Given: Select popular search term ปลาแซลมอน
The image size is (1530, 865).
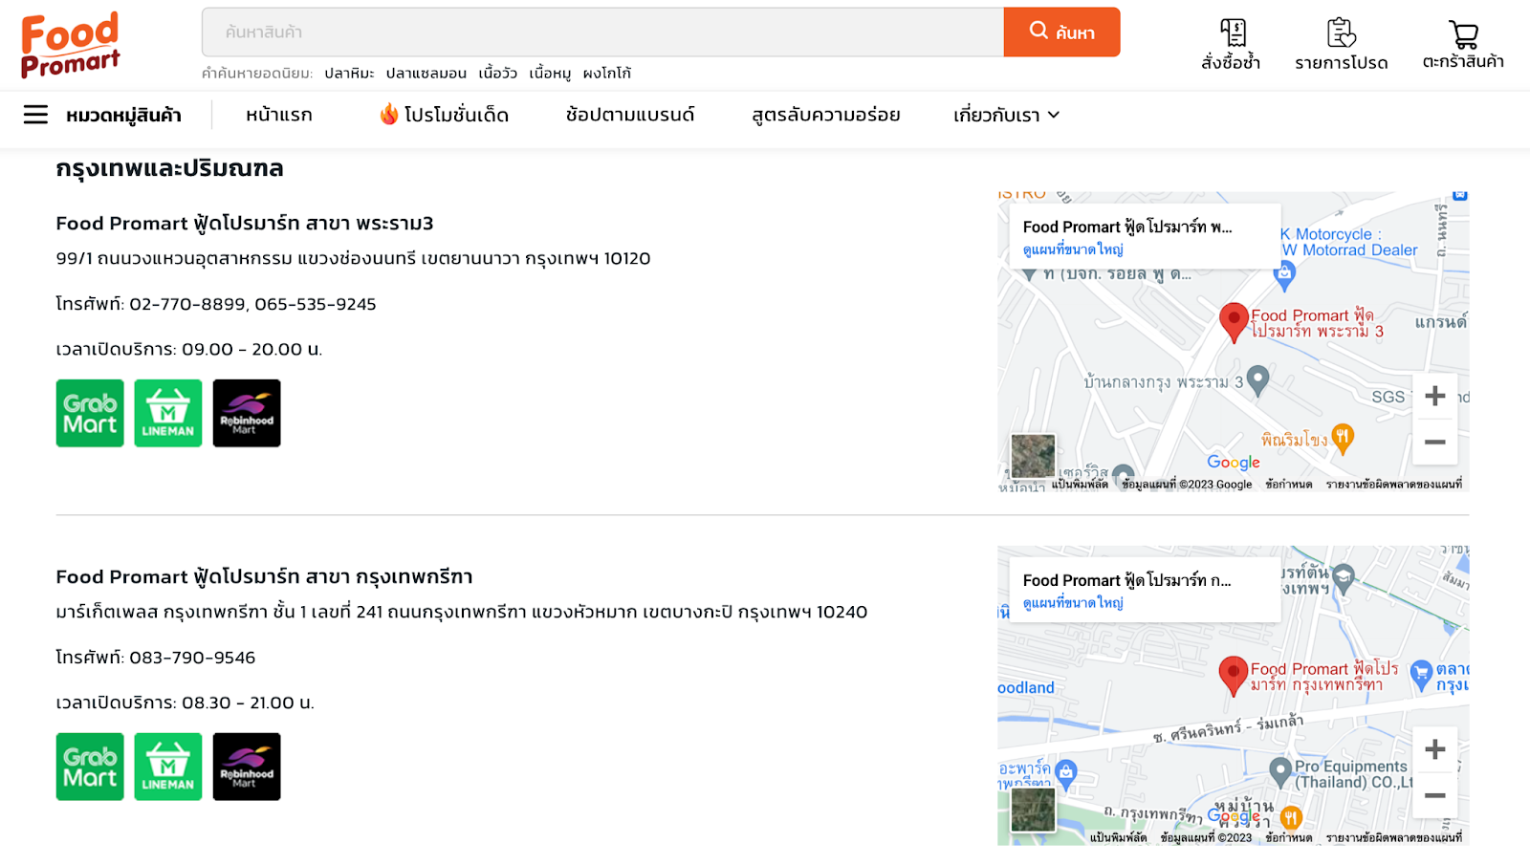Looking at the screenshot, I should 426,74.
